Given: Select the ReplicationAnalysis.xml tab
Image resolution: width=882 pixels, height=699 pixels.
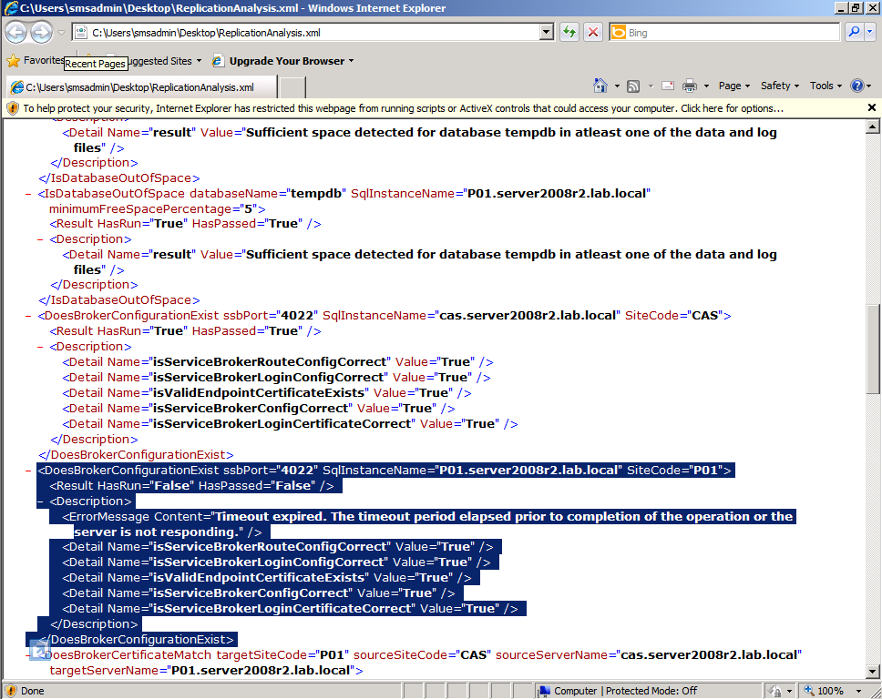Looking at the screenshot, I should tap(140, 87).
